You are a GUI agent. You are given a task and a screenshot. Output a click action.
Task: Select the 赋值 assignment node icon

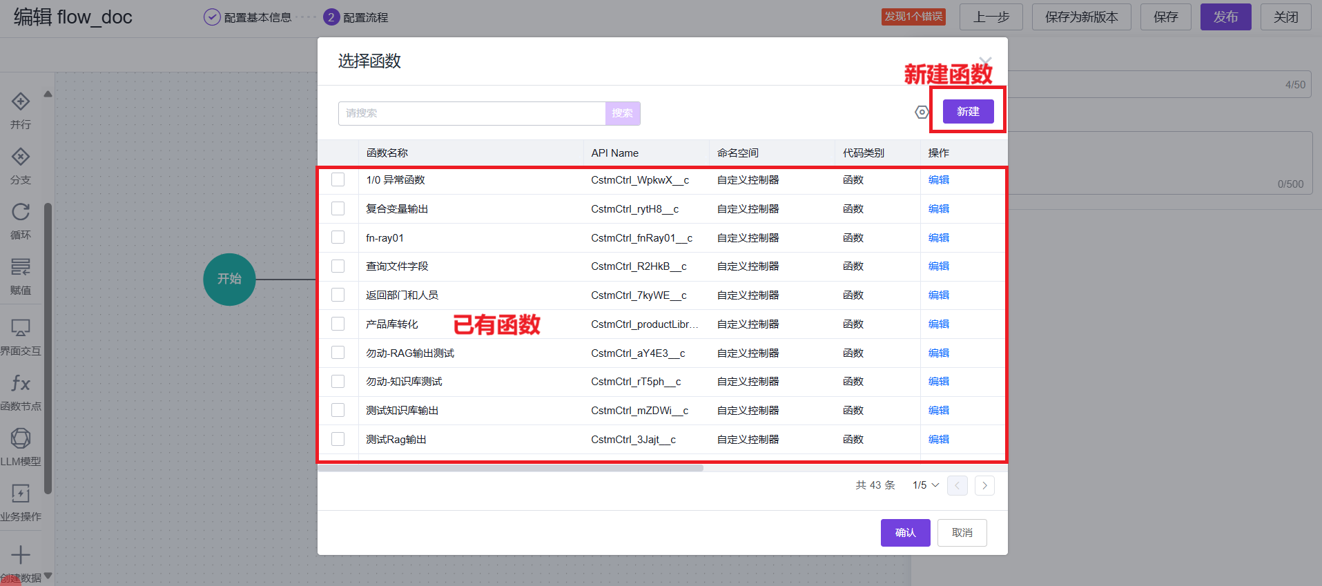point(21,268)
